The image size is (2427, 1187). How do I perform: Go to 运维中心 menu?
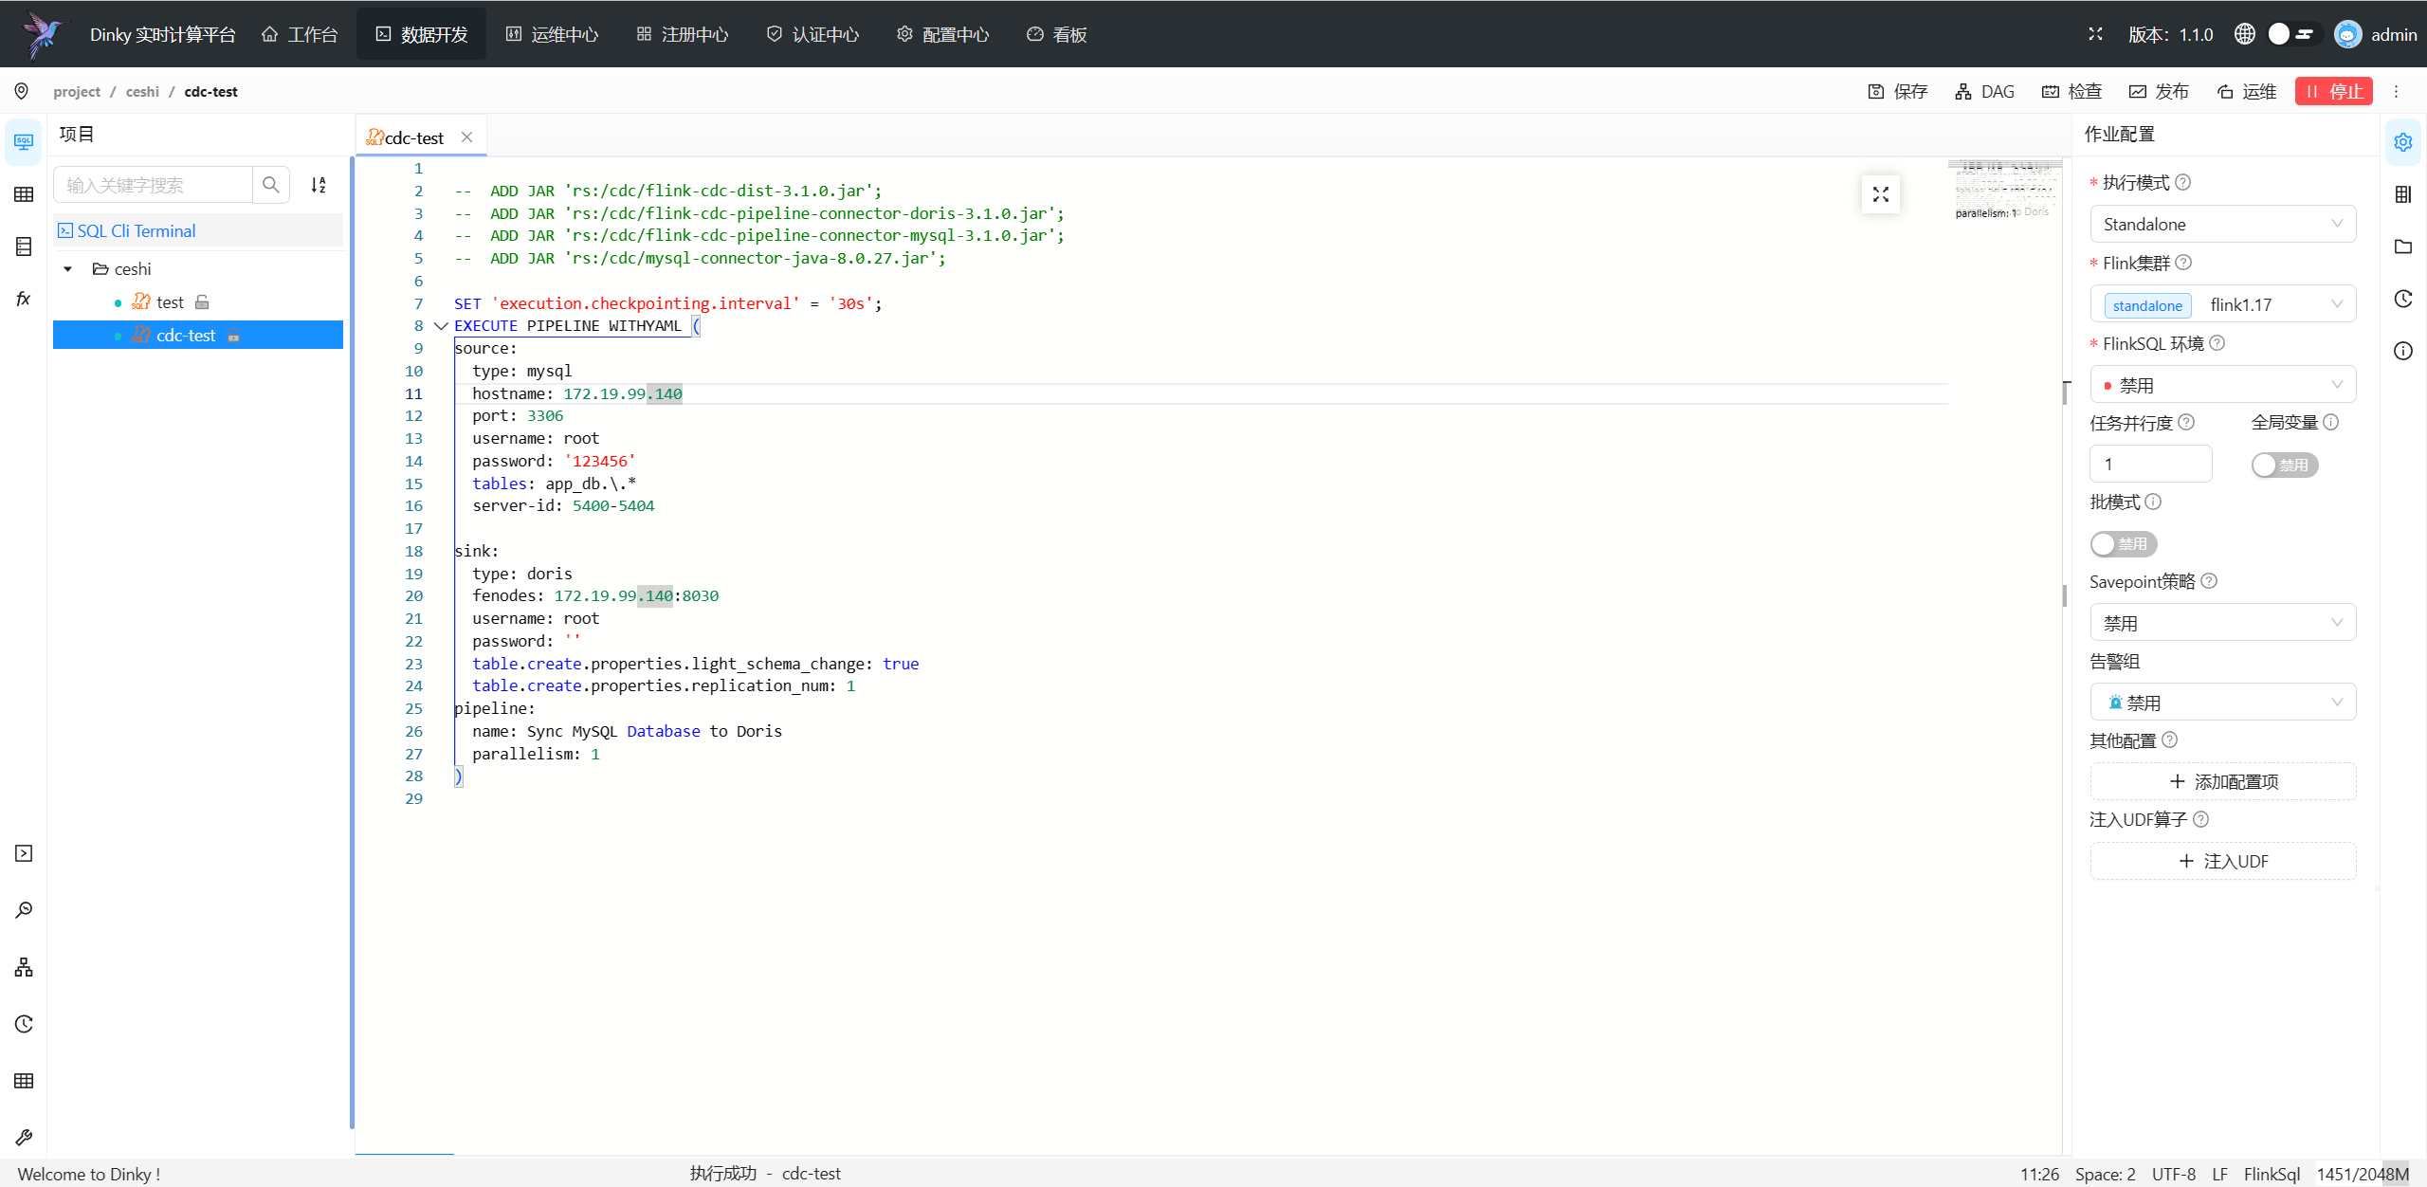(553, 34)
